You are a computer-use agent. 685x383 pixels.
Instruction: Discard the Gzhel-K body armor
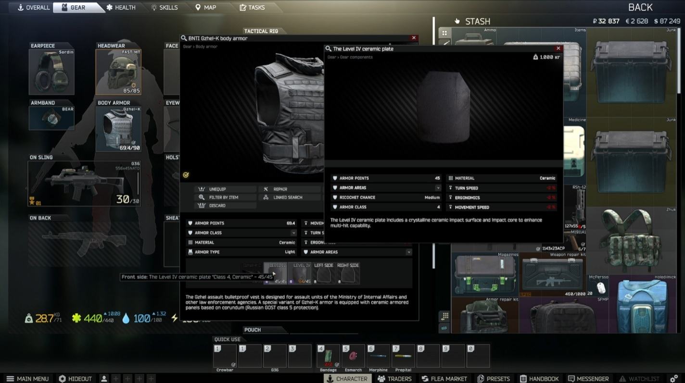[225, 206]
